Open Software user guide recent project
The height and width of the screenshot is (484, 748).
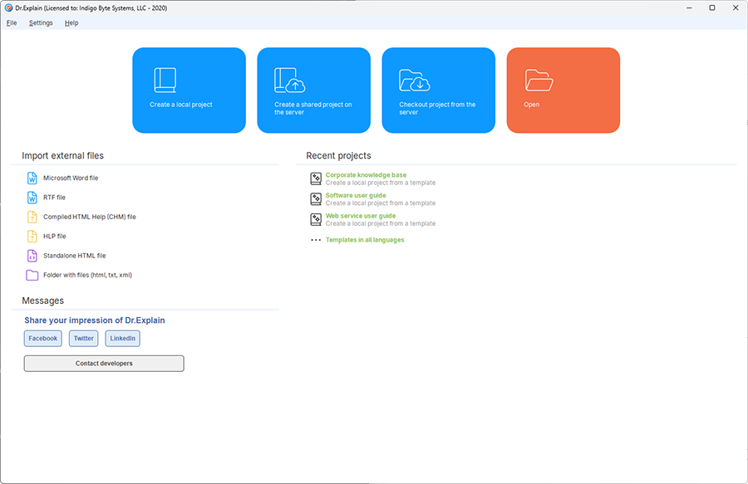click(x=356, y=195)
